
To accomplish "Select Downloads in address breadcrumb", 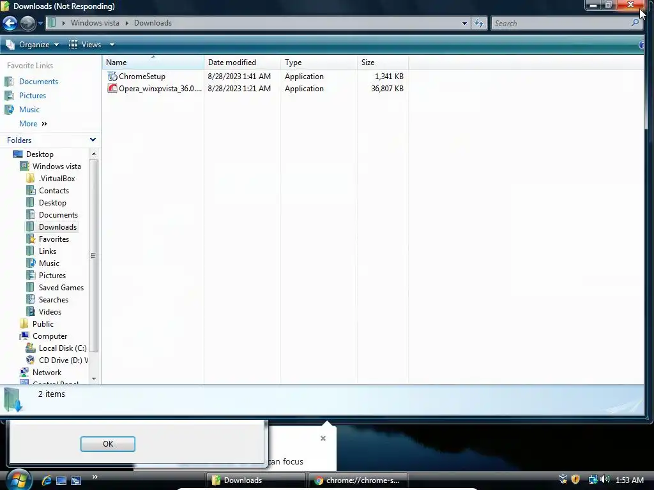I will [153, 23].
